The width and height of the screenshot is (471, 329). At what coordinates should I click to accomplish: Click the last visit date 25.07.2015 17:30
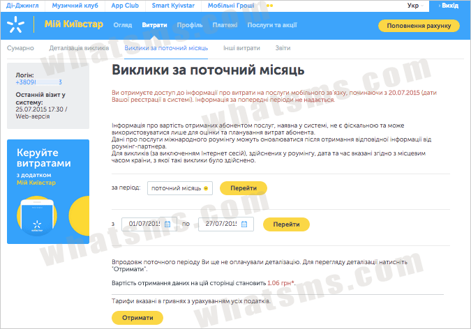[x=39, y=109]
